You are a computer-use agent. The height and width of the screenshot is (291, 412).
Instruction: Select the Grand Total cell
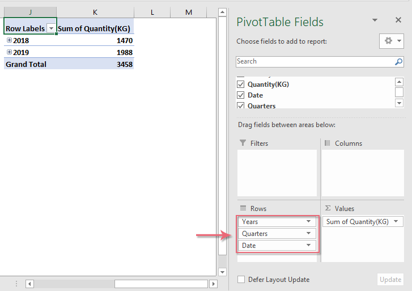[x=26, y=65]
